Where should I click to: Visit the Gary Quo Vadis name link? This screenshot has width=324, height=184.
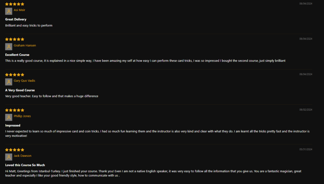click(24, 81)
